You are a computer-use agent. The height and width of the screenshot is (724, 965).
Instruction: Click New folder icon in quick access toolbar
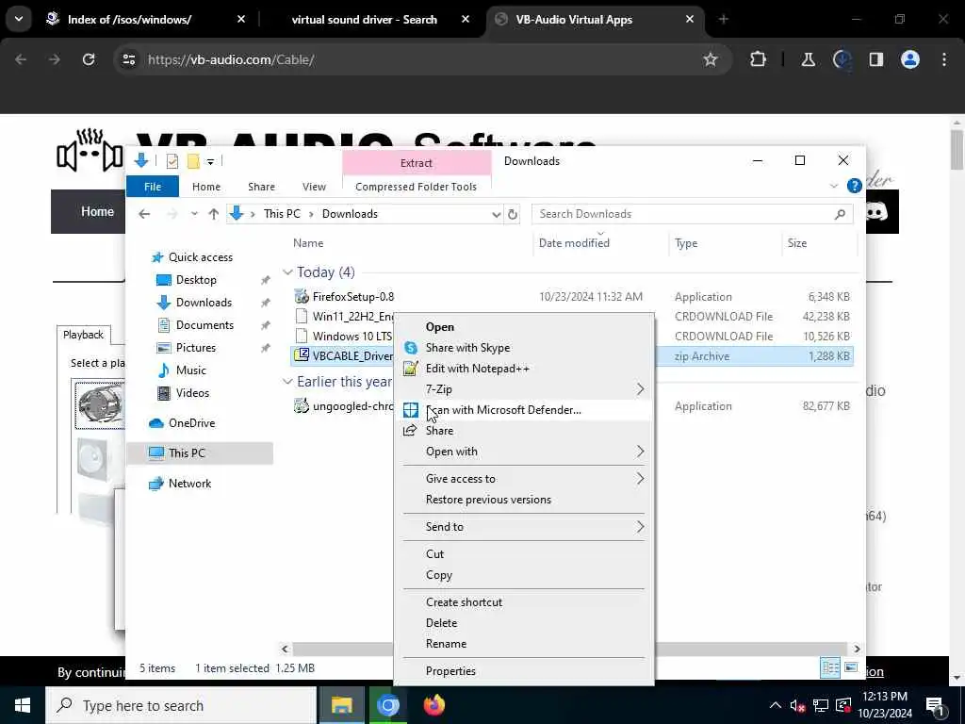pyautogui.click(x=193, y=161)
